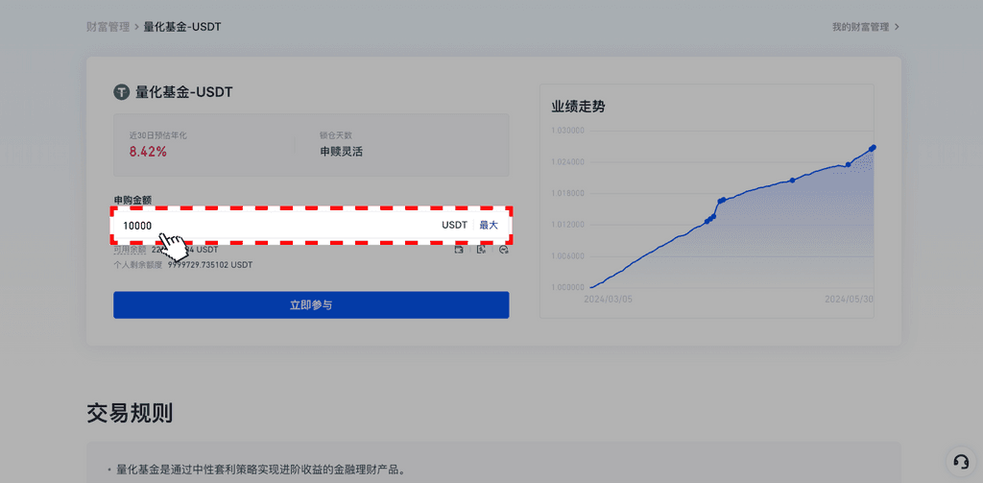This screenshot has height=483, width=983.
Task: Click the circular swap icon below the amount field
Action: (504, 250)
